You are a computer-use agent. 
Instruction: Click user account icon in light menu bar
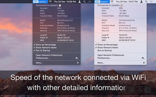141,2
